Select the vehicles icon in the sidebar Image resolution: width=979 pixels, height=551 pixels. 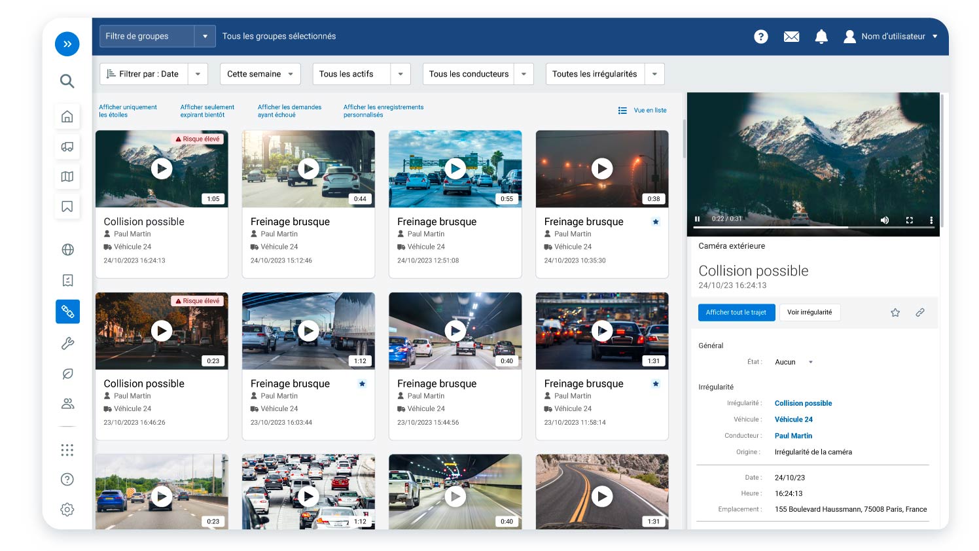click(67, 147)
